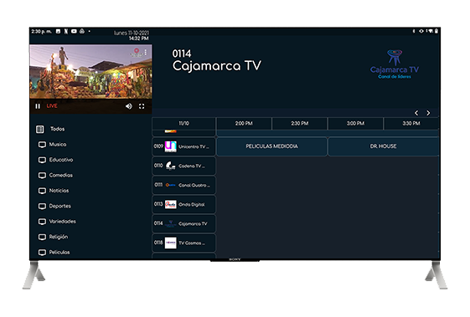470x317 pixels.
Task: Tune to channel 0109 Unicentro TV
Action: (x=183, y=146)
